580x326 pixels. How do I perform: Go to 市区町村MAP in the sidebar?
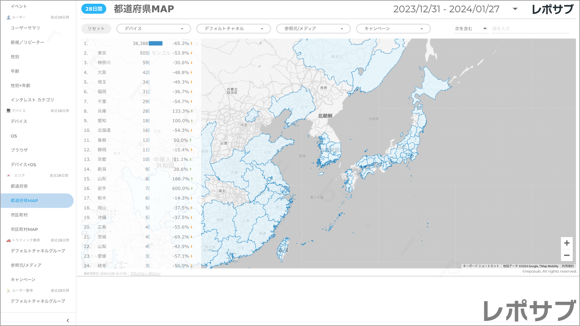coord(24,229)
